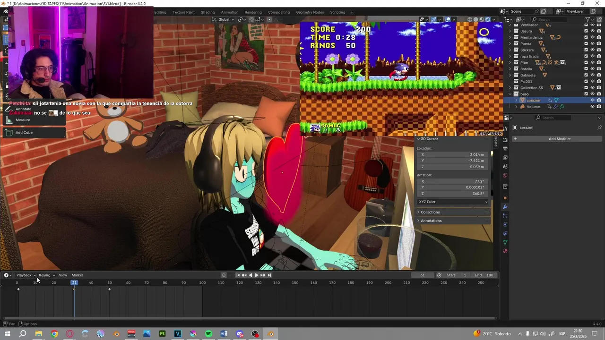Image resolution: width=605 pixels, height=340 pixels.
Task: Switch to the Shading workspace tab
Action: click(207, 12)
